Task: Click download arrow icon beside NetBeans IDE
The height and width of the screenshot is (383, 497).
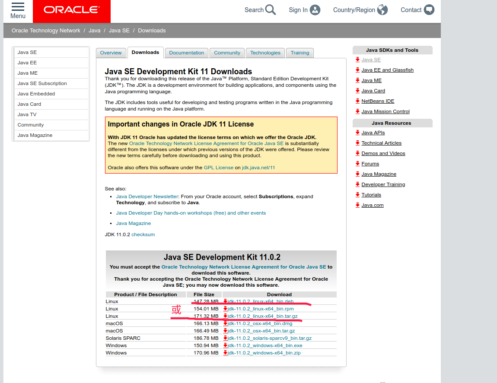Action: click(357, 101)
